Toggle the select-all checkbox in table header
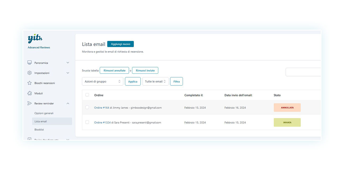The image size is (344, 169). [x=87, y=95]
